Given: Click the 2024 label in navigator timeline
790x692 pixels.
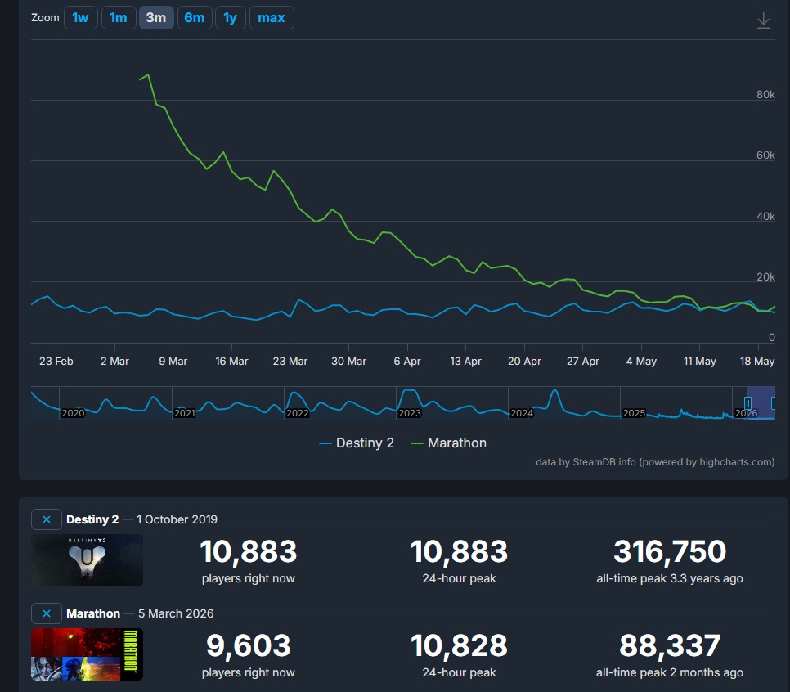Looking at the screenshot, I should click(x=522, y=413).
